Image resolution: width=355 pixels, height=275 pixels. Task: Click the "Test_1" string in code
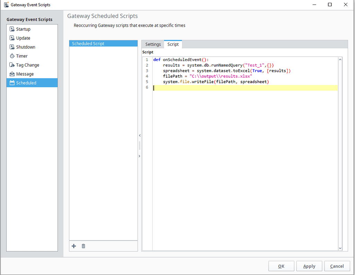tap(255, 65)
